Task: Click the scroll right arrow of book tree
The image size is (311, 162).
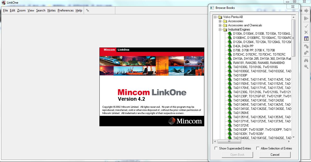Action: click(289, 142)
